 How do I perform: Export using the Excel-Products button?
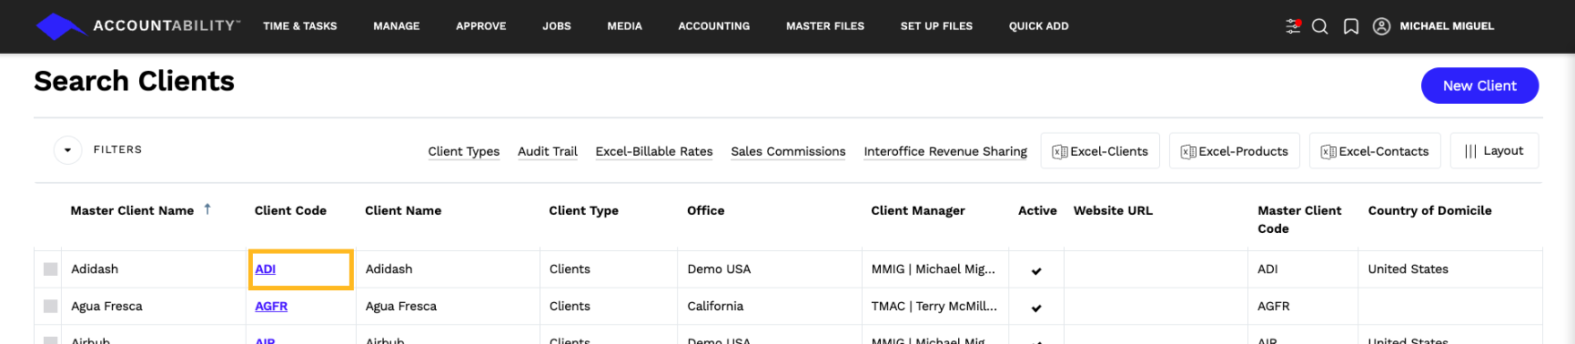pos(1235,151)
